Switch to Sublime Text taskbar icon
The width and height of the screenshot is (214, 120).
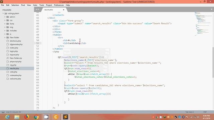pyautogui.click(x=66, y=117)
